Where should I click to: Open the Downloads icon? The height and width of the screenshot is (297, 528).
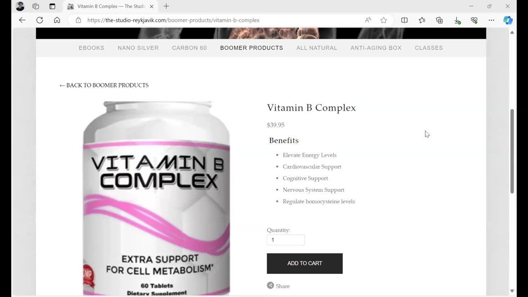tap(457, 20)
